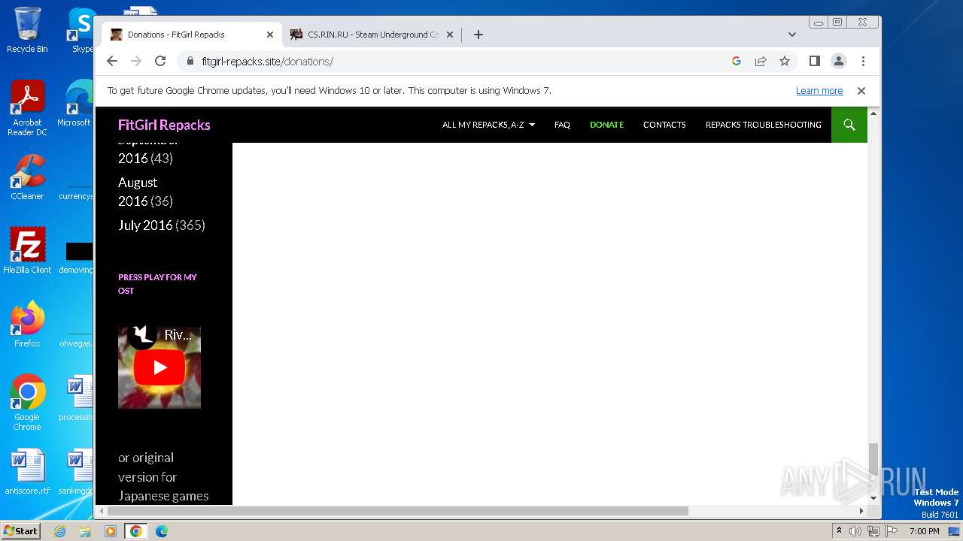Screen dimensions: 963x541
Task: Open Microsoft Edge taskbar icon
Action: pyautogui.click(x=162, y=531)
